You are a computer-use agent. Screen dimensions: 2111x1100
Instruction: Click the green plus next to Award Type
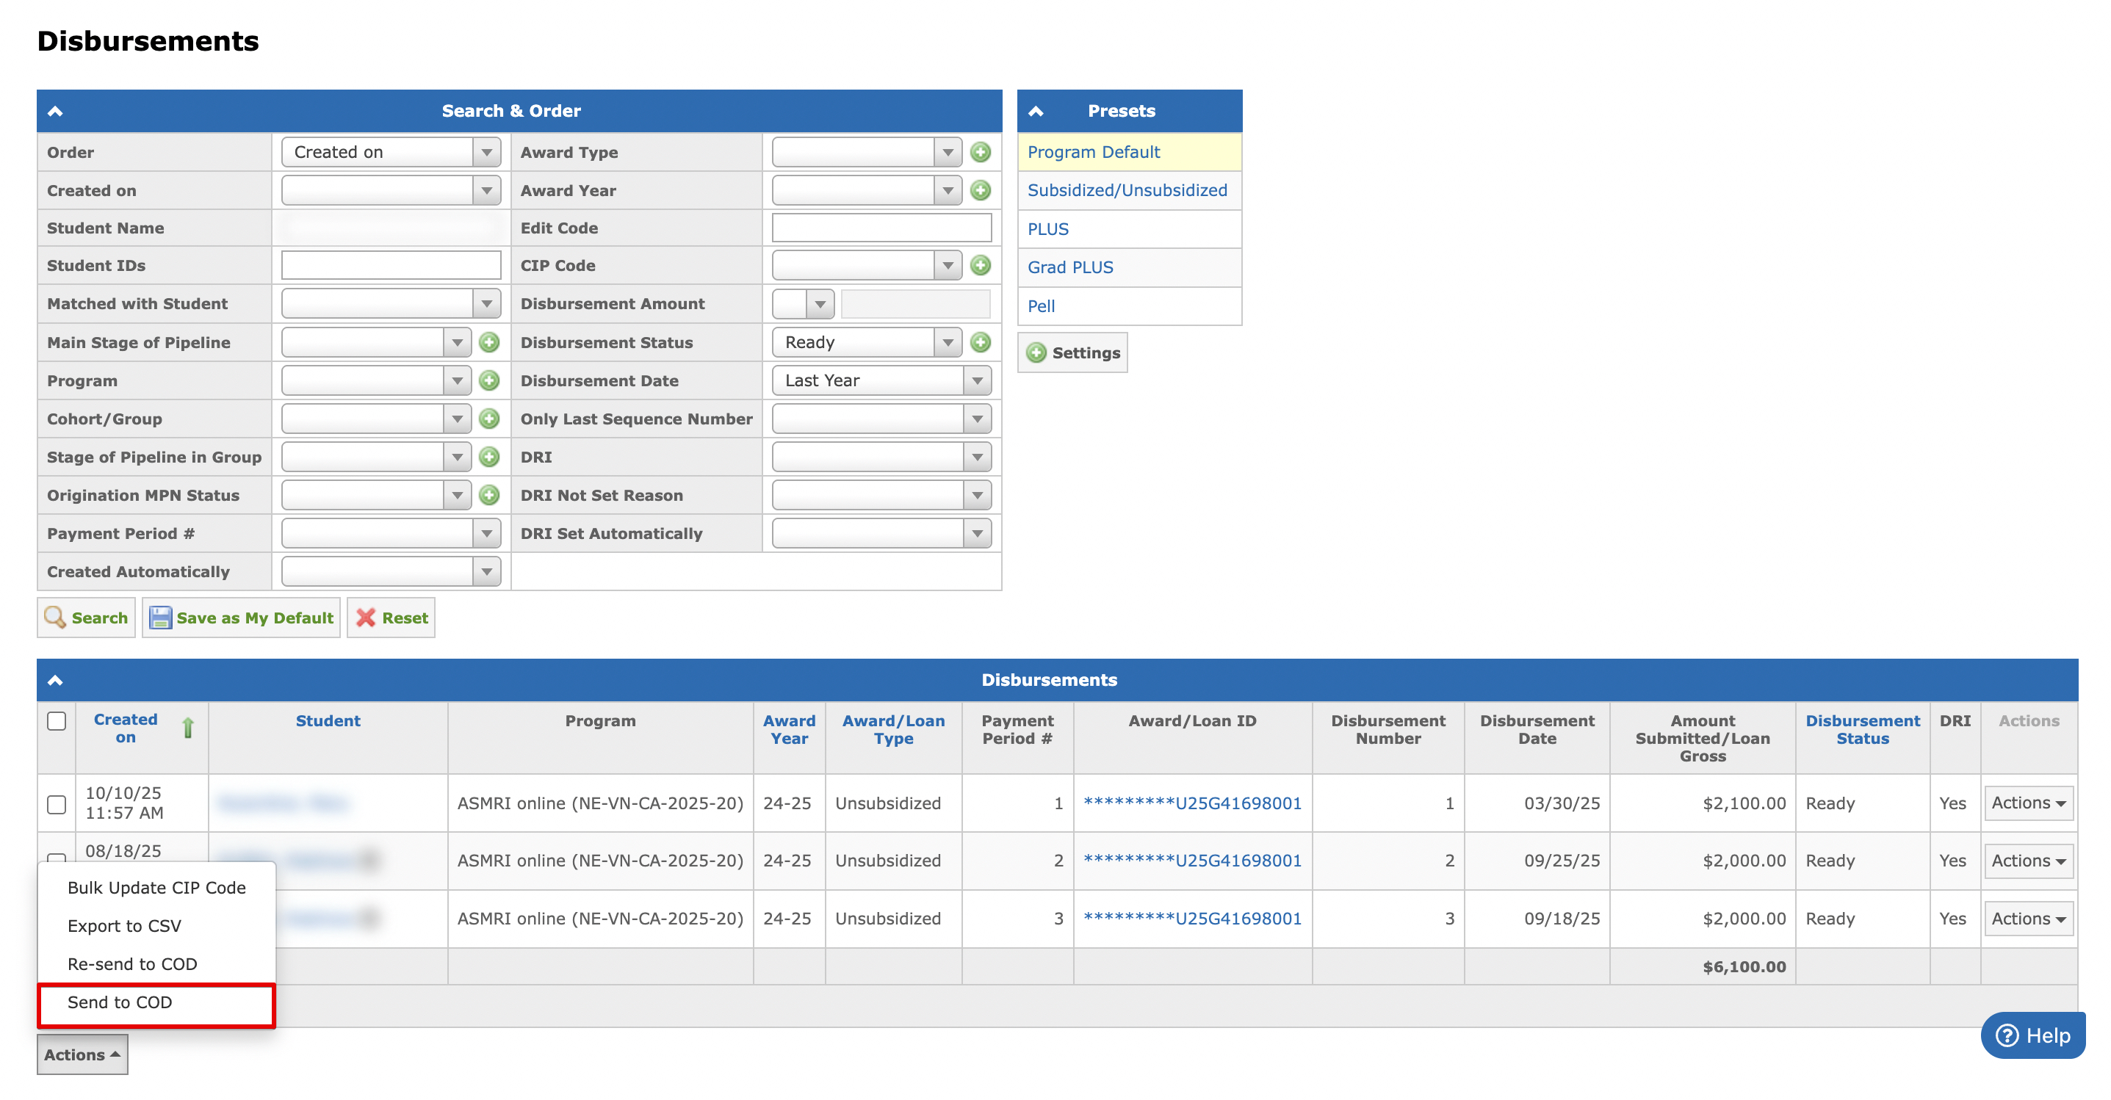tap(980, 152)
